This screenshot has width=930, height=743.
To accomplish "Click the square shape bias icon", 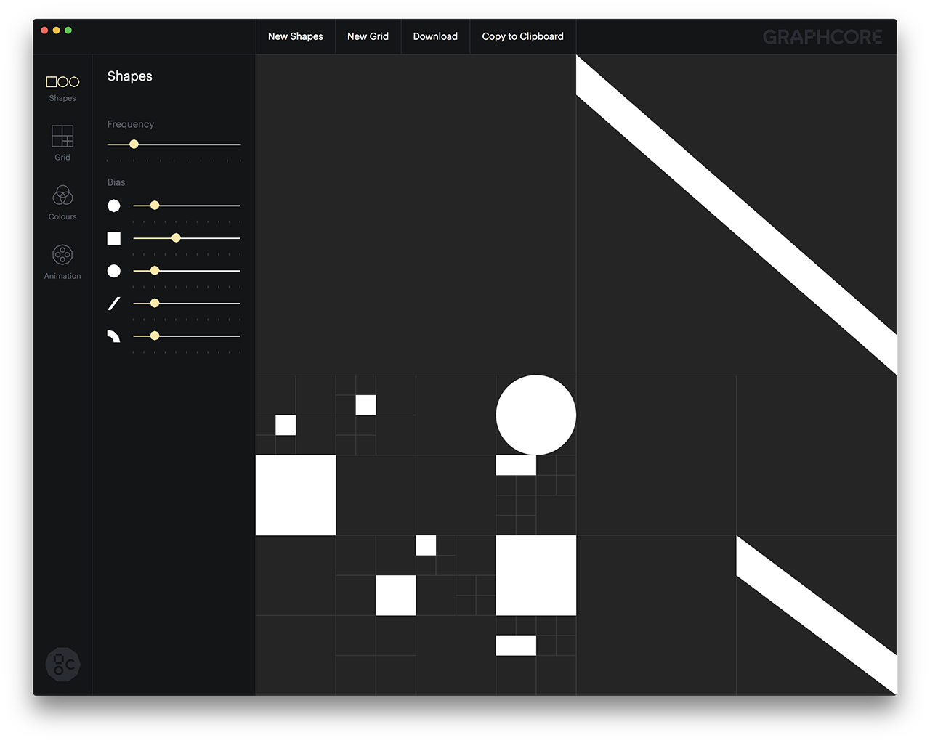I will tap(114, 238).
